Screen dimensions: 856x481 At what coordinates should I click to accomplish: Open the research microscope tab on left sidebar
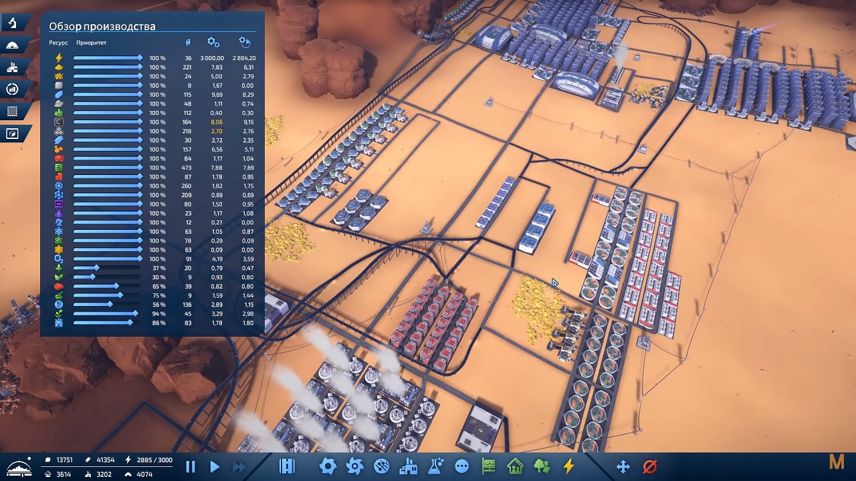(13, 23)
